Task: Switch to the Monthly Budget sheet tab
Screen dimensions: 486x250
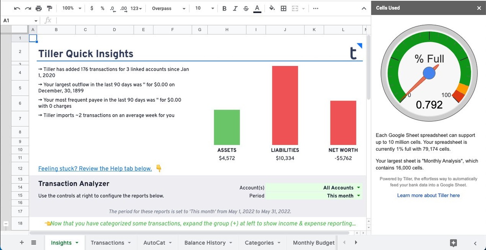Action: 313,243
